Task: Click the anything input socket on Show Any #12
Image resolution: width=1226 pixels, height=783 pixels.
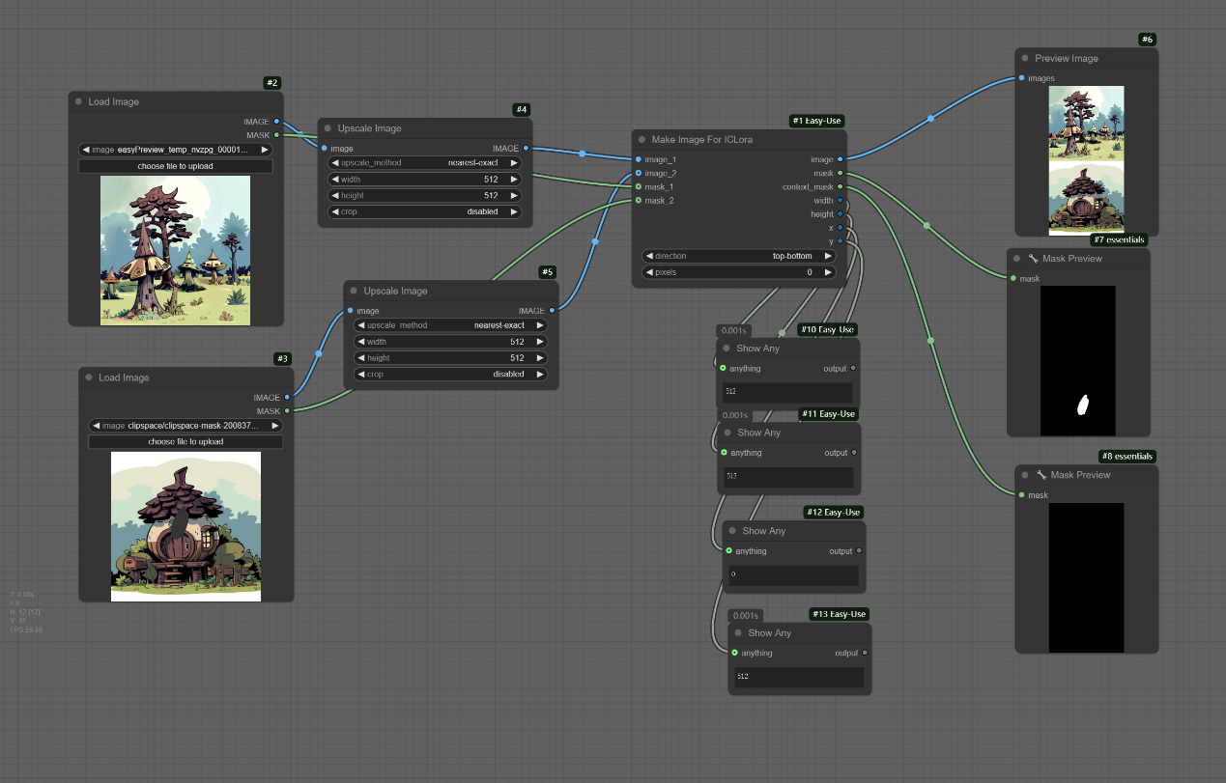Action: tap(728, 551)
